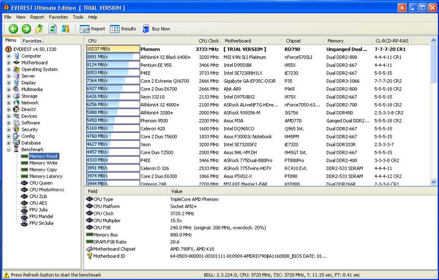
Task: Expand the Network tree node
Action: point(9,102)
